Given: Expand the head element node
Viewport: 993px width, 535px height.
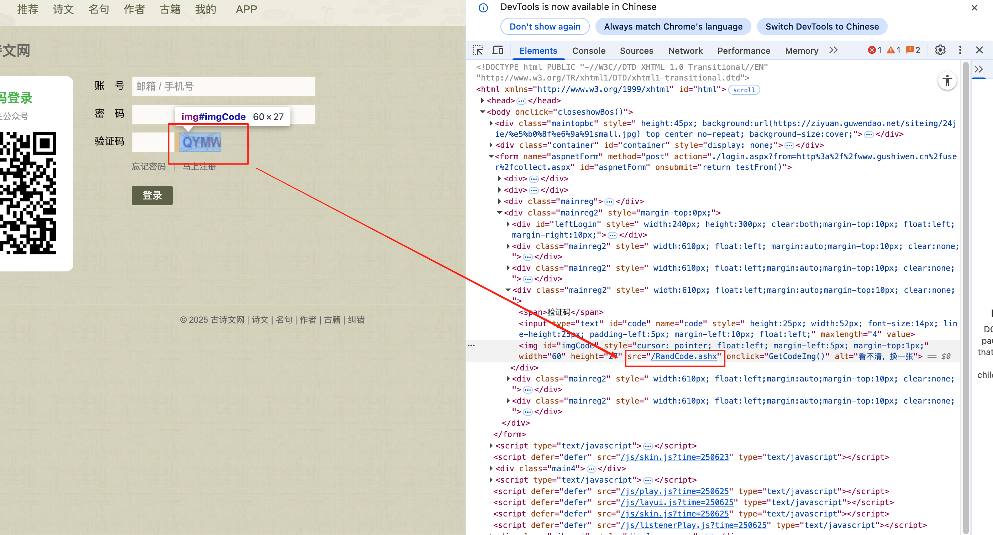Looking at the screenshot, I should [x=482, y=101].
